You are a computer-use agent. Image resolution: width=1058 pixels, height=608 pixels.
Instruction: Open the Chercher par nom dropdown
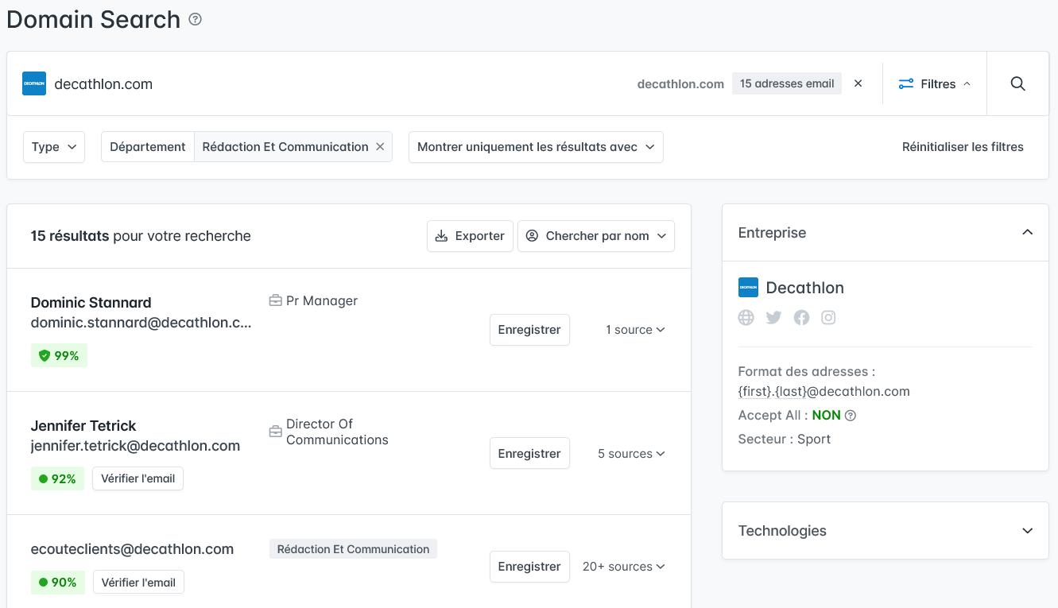[x=595, y=235]
